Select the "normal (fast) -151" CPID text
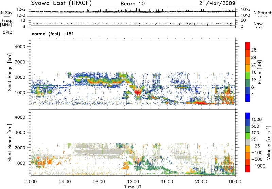Image resolution: width=272 pixels, height=189 pixels. 53,34
